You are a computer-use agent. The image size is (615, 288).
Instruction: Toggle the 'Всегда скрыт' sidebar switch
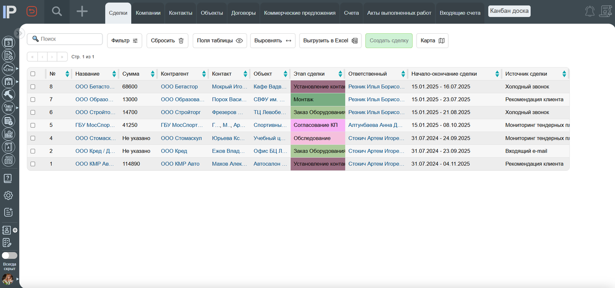(x=9, y=255)
